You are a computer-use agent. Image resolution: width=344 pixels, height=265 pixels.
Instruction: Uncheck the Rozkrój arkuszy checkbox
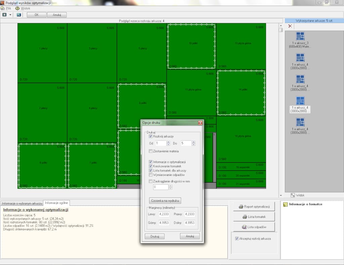(x=150, y=137)
